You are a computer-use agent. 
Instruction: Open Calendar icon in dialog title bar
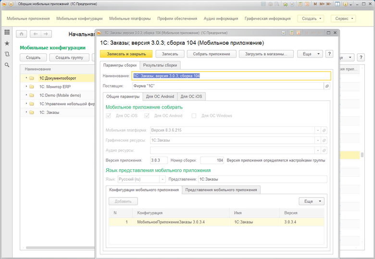tap(298, 33)
